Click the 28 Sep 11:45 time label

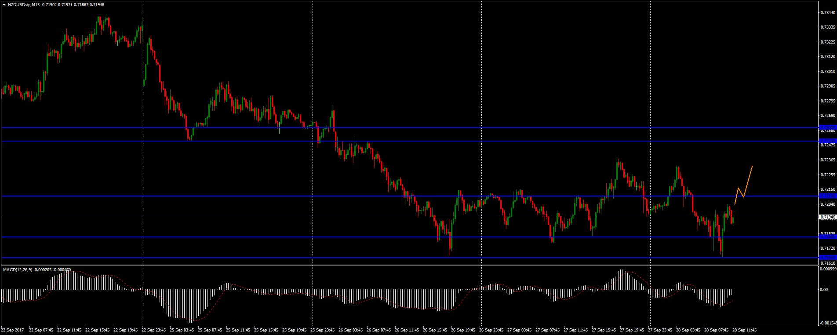click(x=744, y=329)
